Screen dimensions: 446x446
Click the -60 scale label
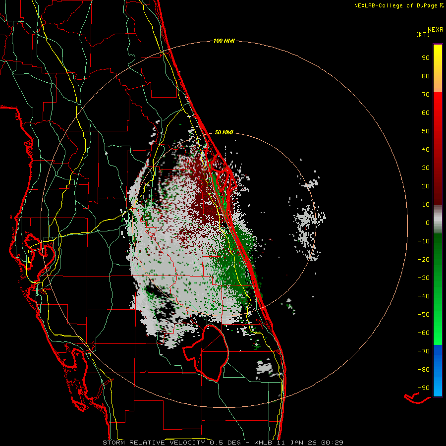point(424,333)
